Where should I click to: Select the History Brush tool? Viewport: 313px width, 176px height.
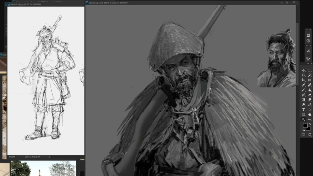[x=303, y=95]
